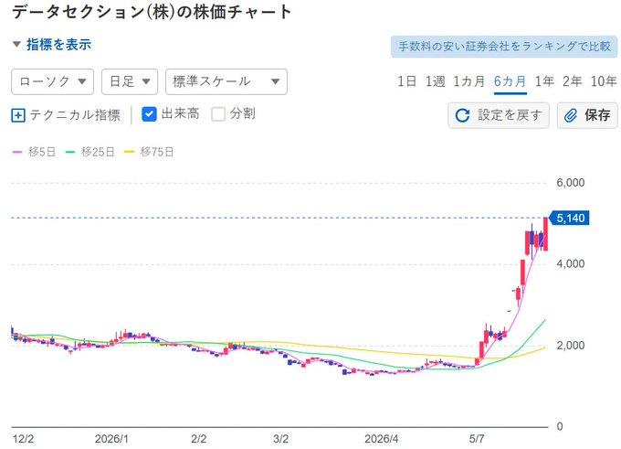Screen dimensions: 621x449
Task: Select the 1年 range tab
Action: pyautogui.click(x=544, y=81)
